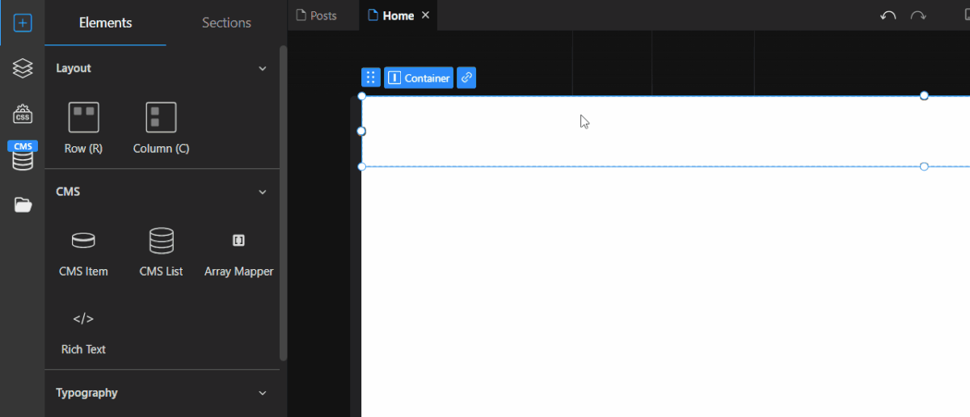Choose the Array Mapper element
970x417 pixels.
coord(238,251)
